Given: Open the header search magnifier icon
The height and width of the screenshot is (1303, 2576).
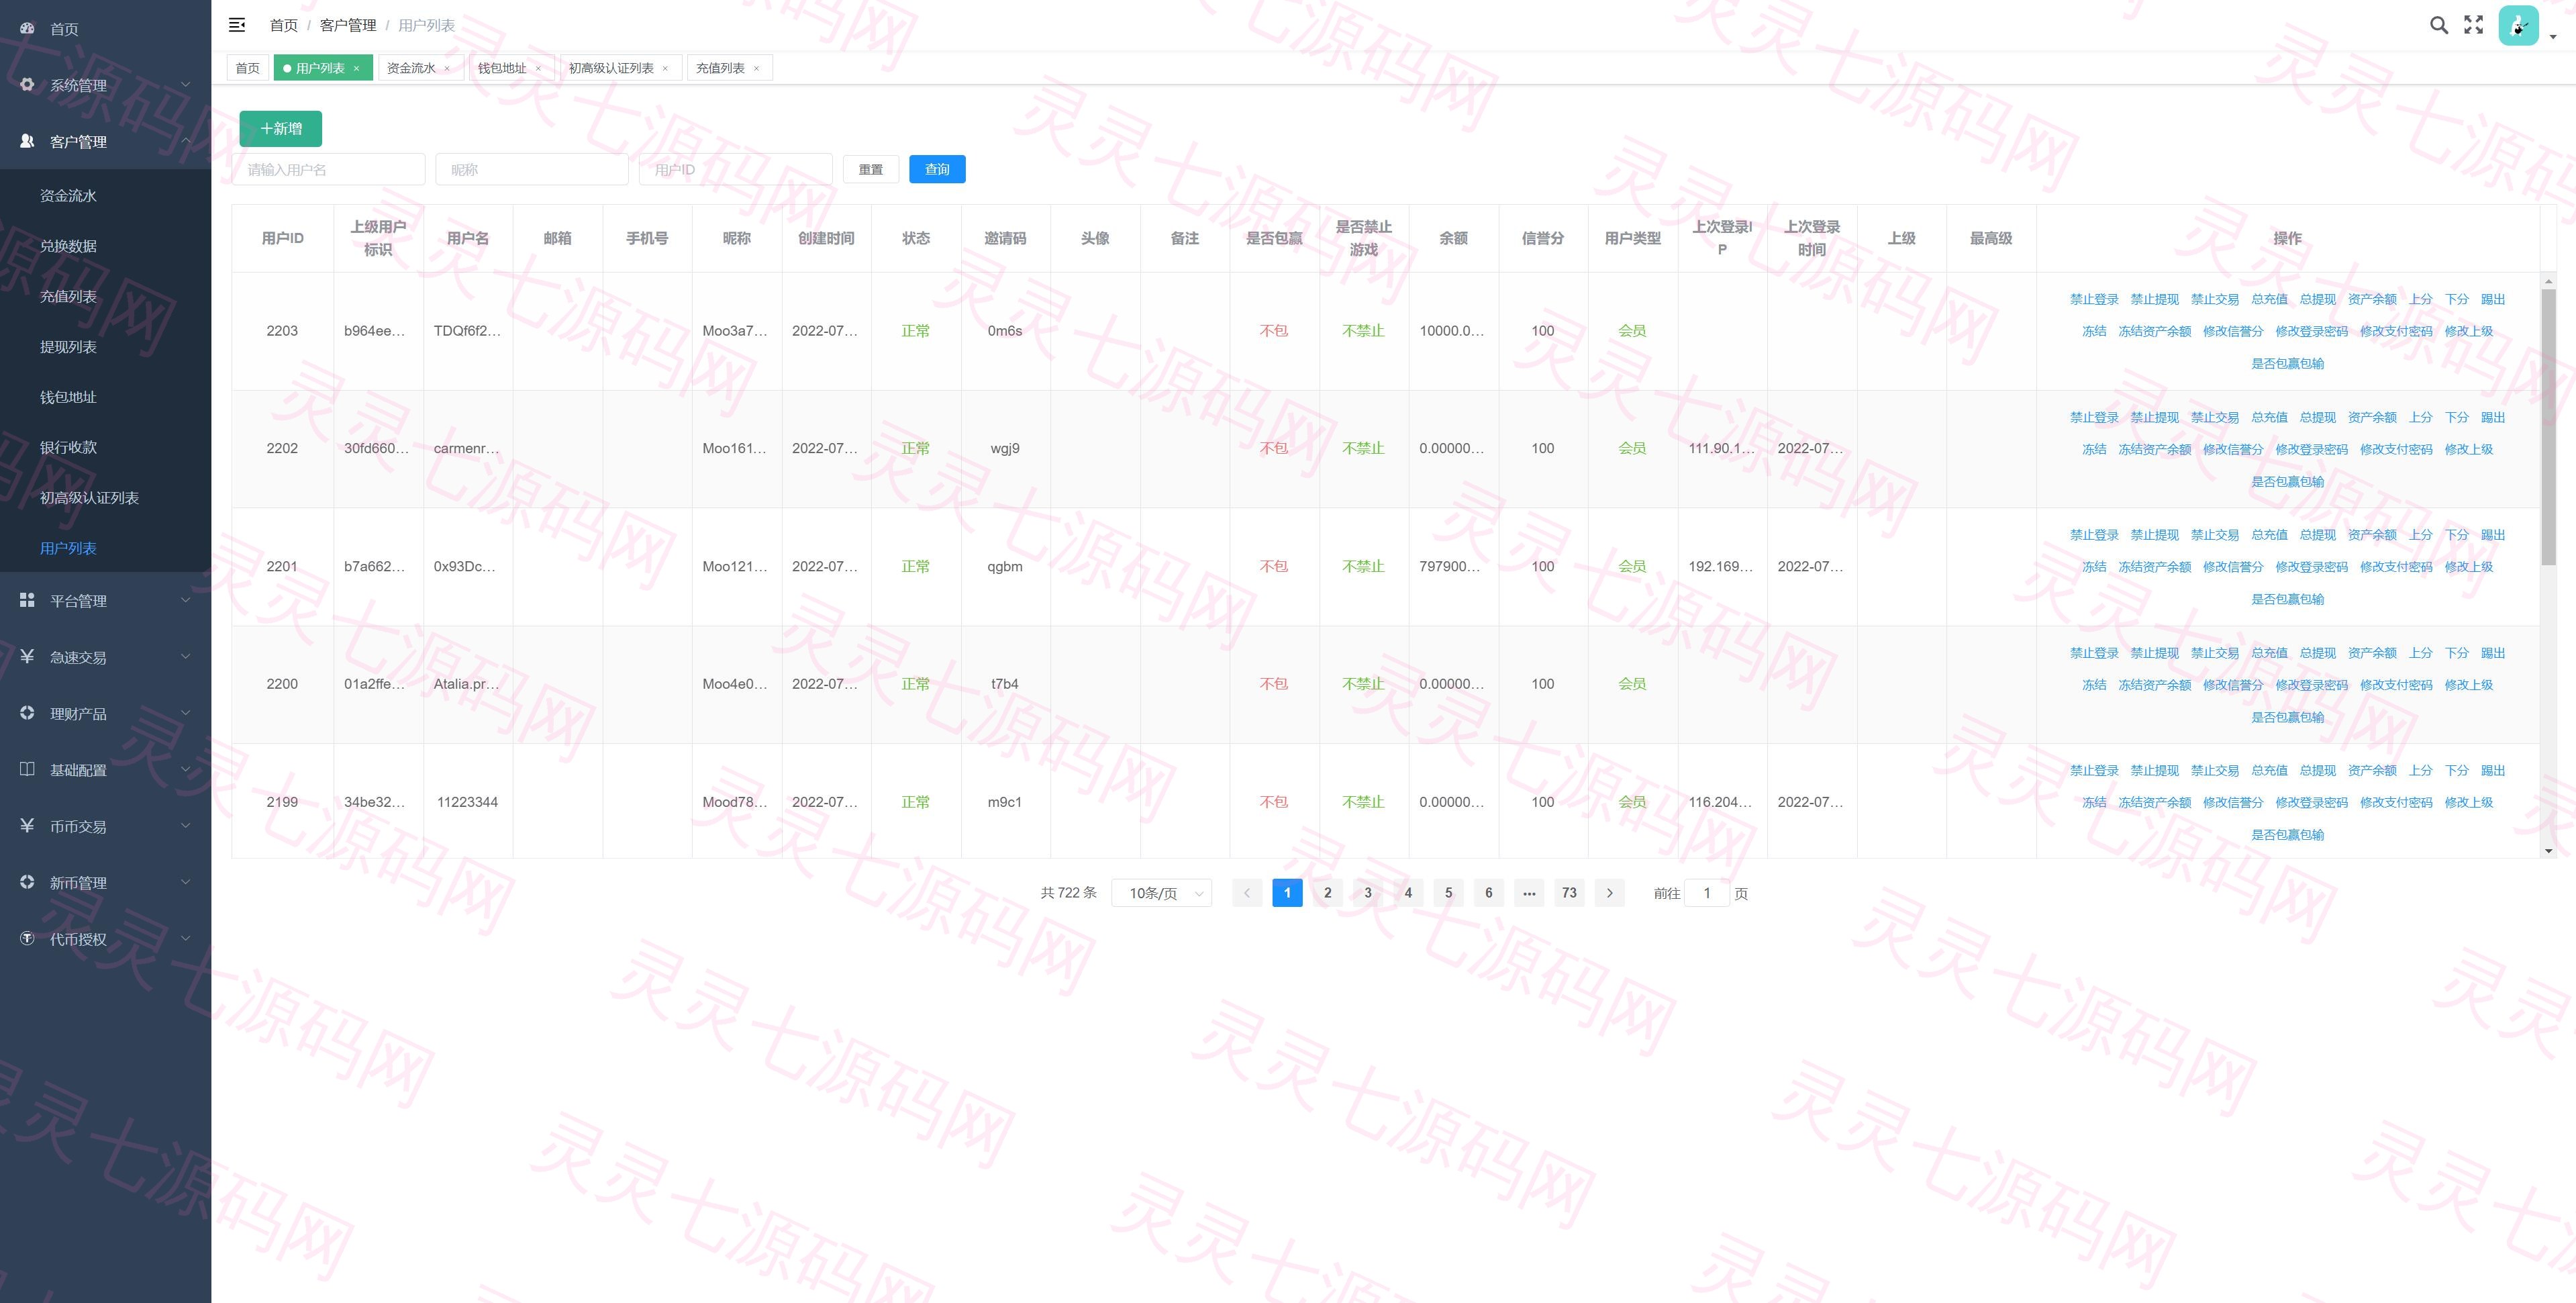Looking at the screenshot, I should click(x=2439, y=25).
